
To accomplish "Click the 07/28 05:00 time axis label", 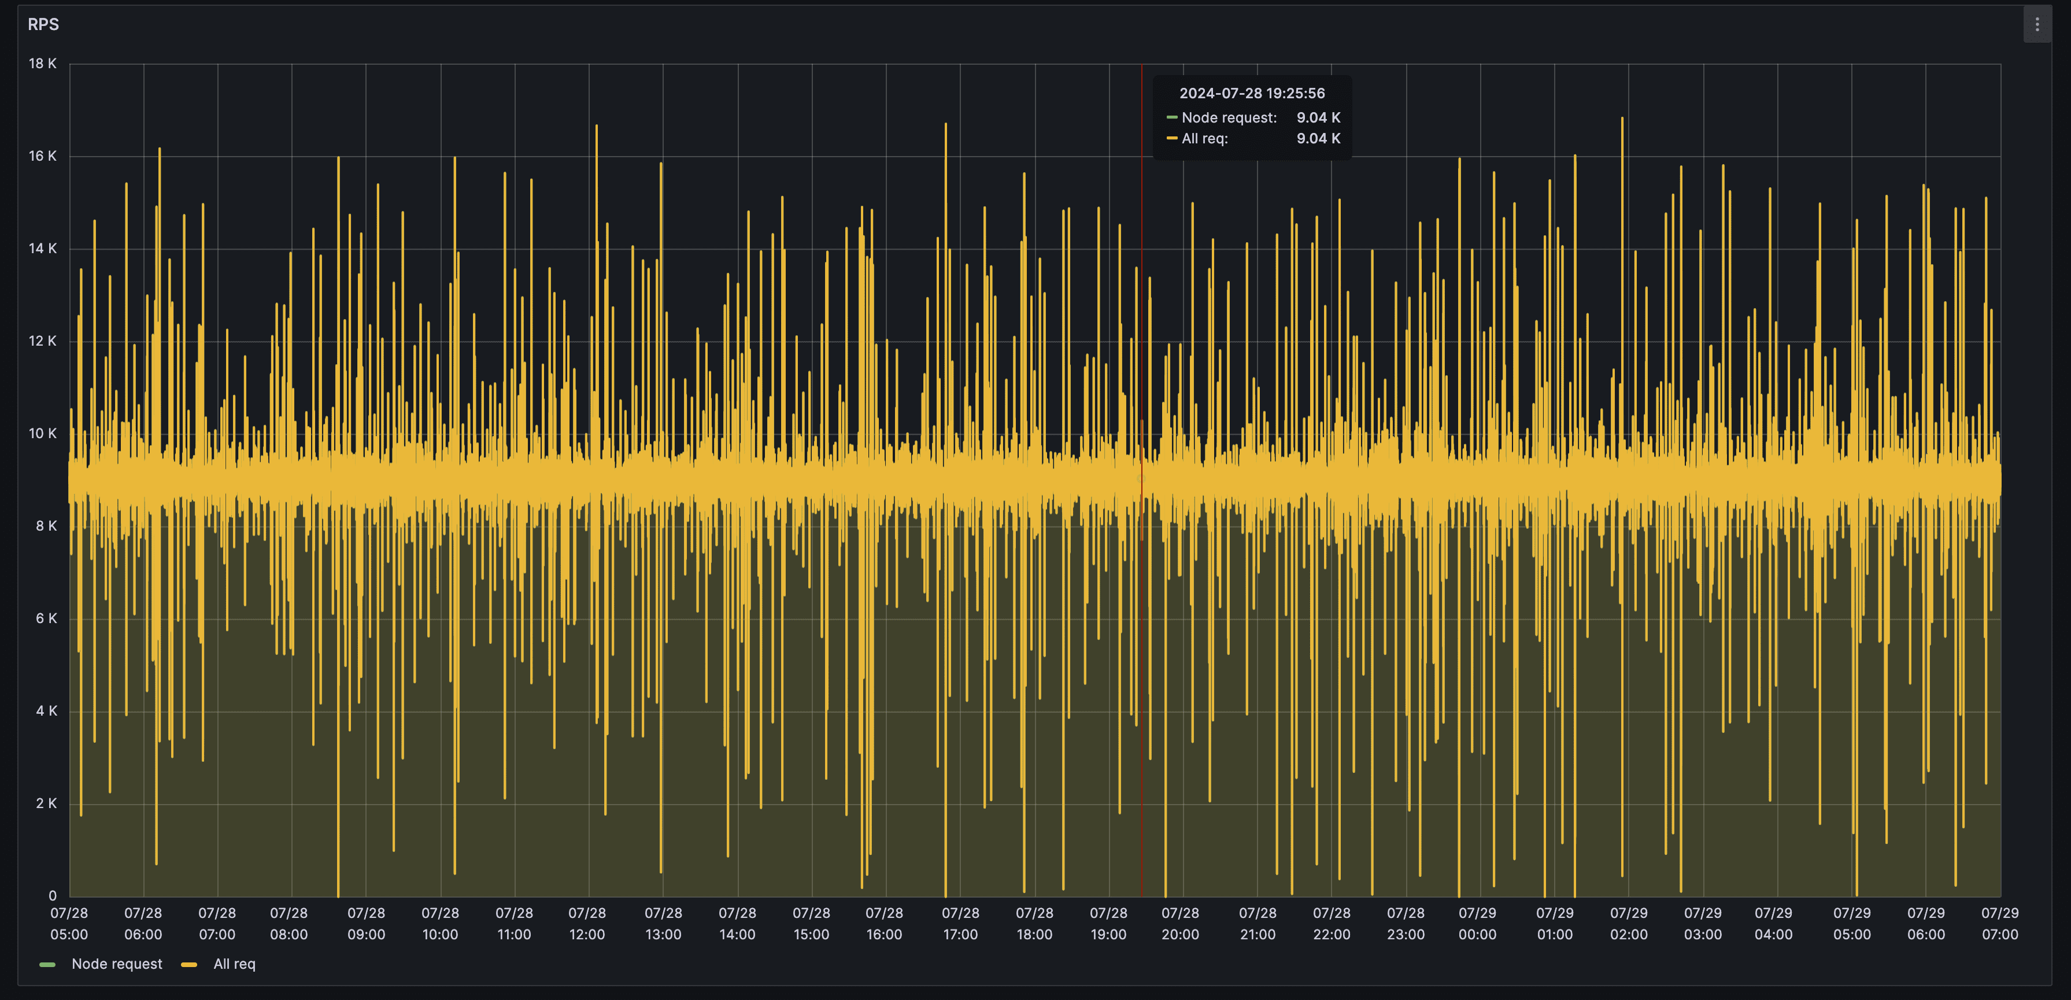I will coord(69,924).
